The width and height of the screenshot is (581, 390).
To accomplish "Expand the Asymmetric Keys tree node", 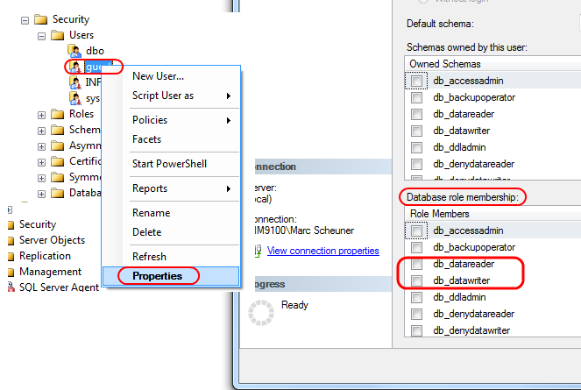I will (x=41, y=147).
